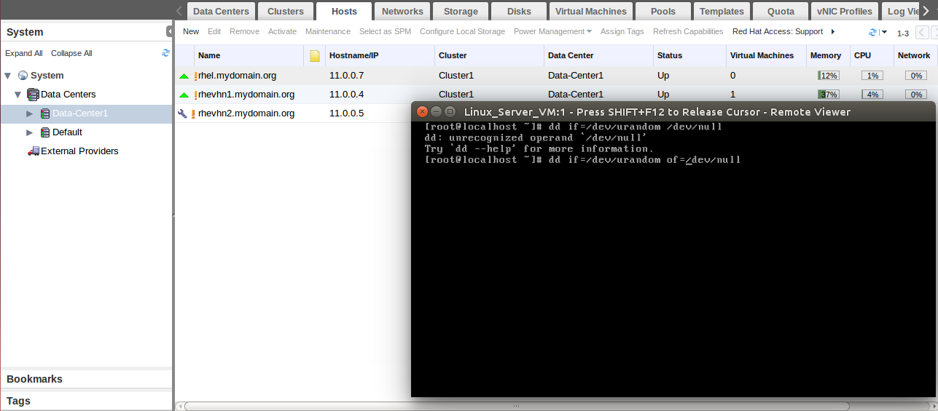Viewport: 938px width, 411px height.
Task: Click the 4% CPU bar for rhevhn1
Action: click(x=872, y=95)
